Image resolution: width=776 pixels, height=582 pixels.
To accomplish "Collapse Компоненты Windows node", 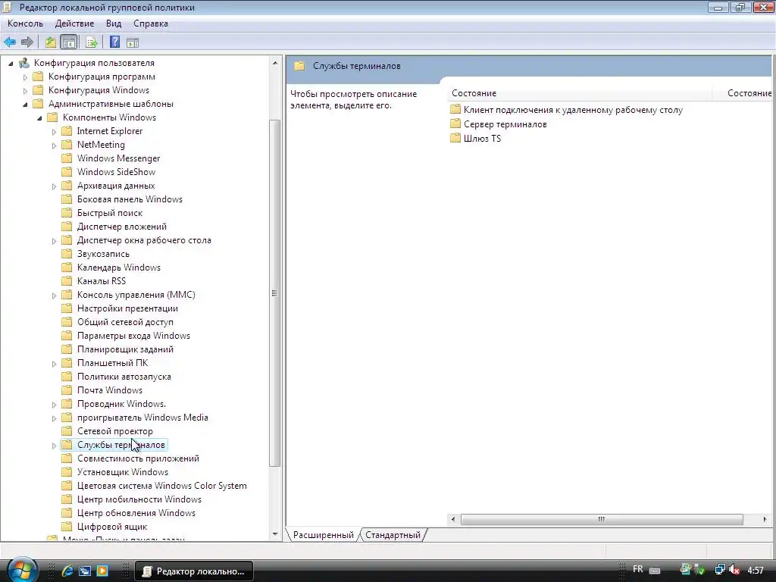I will click(x=39, y=117).
